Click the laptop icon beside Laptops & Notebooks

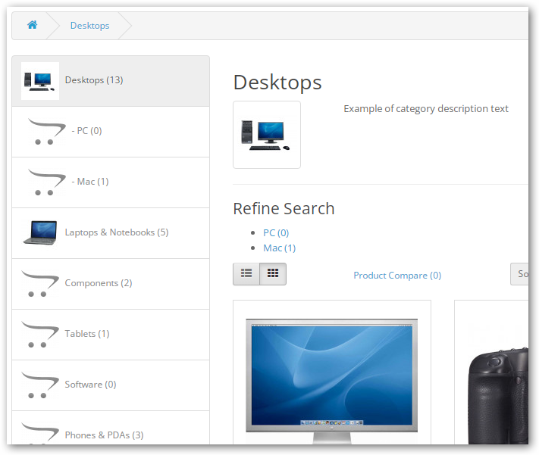[40, 233]
